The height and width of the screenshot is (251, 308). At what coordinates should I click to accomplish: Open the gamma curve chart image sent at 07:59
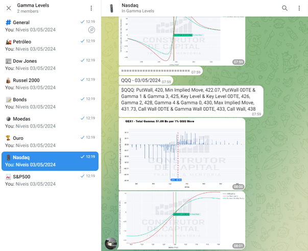[182, 41]
